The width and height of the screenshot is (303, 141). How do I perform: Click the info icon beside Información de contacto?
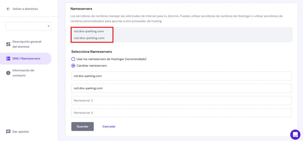pos(8,73)
